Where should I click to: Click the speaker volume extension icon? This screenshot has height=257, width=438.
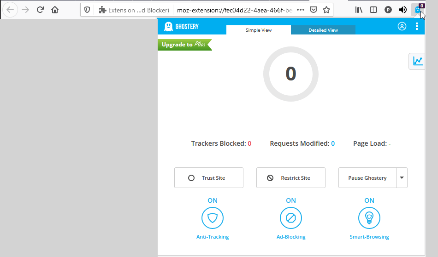402,10
